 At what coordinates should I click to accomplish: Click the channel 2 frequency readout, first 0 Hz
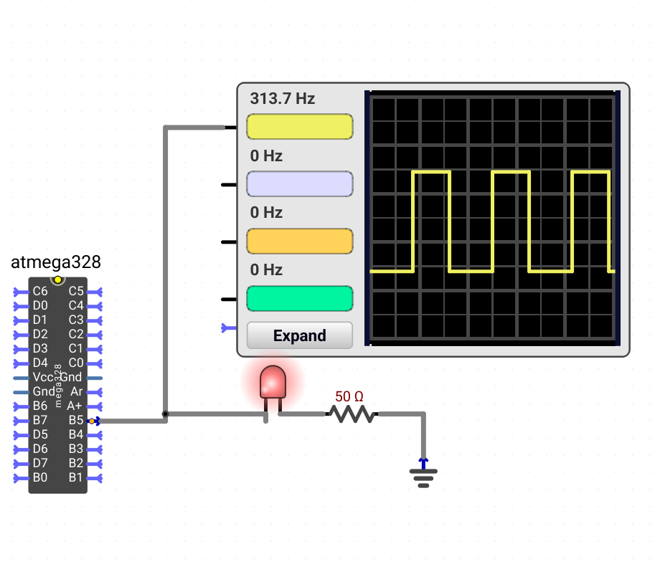click(266, 156)
